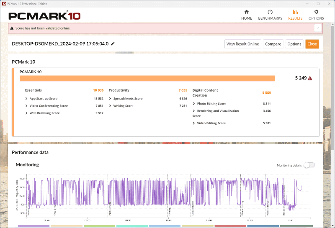Click the Compare button
The image size is (335, 228).
click(273, 44)
